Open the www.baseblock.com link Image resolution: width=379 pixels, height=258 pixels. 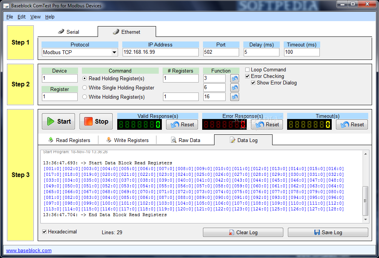click(29, 251)
